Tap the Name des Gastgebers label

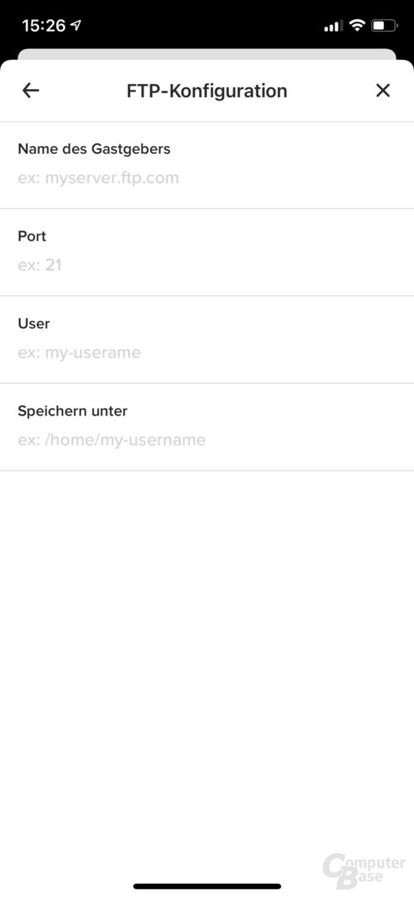[x=94, y=149]
